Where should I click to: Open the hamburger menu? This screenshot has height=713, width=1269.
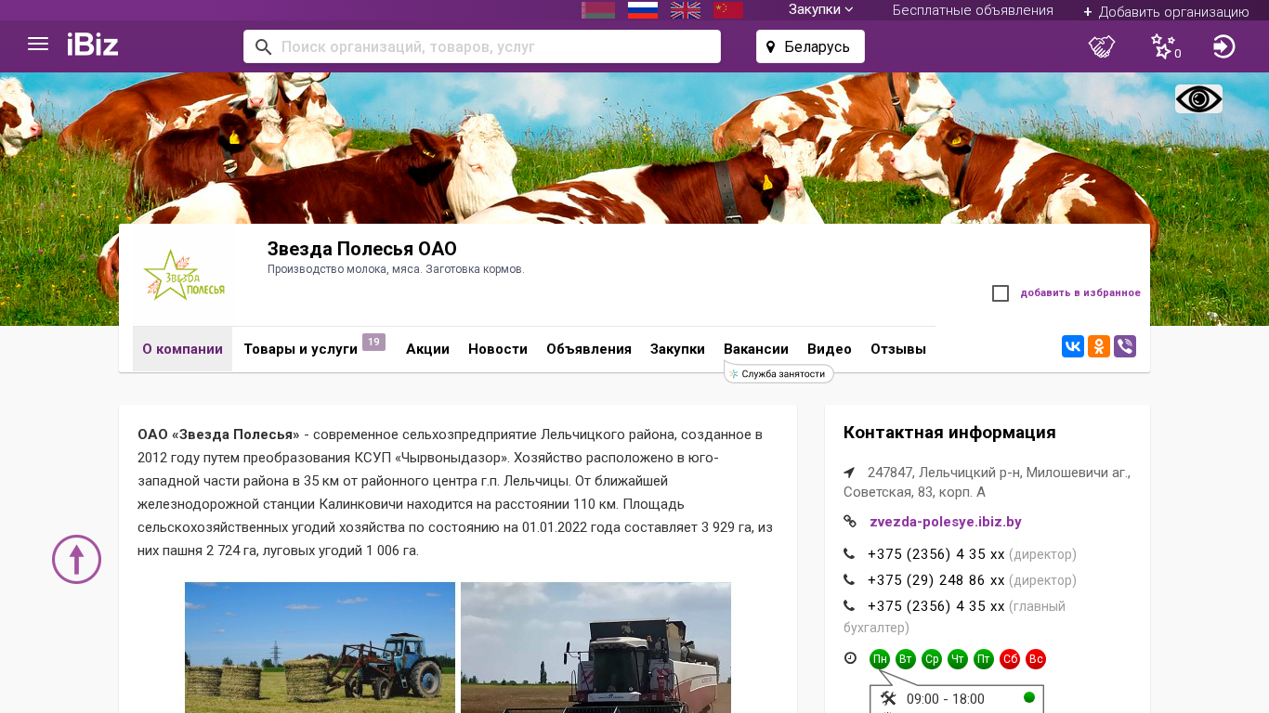(38, 44)
